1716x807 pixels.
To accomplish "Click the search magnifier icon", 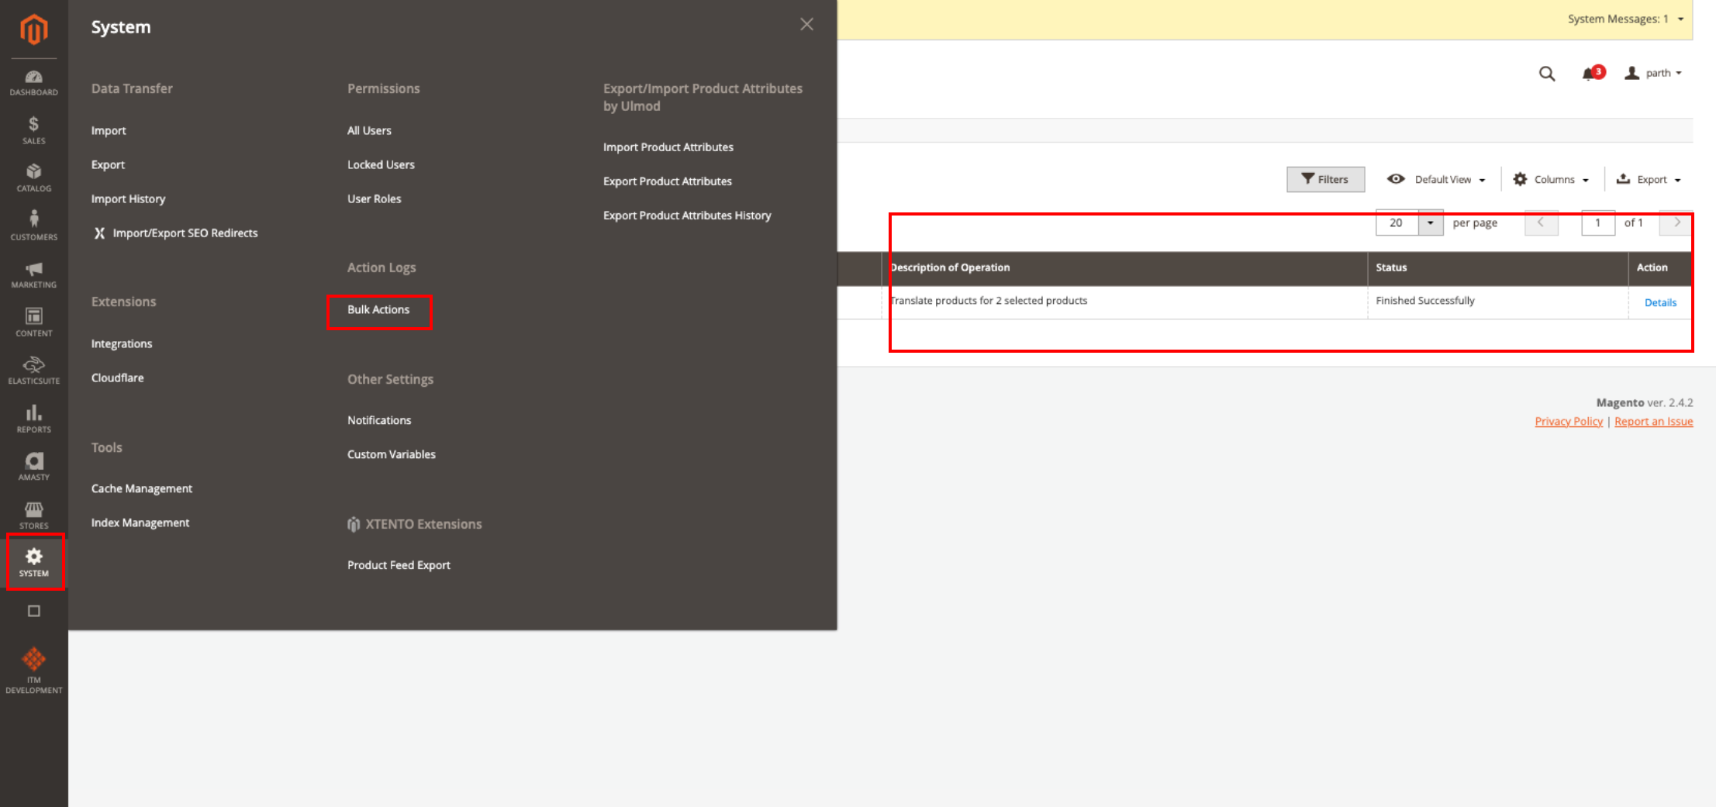I will coord(1547,74).
